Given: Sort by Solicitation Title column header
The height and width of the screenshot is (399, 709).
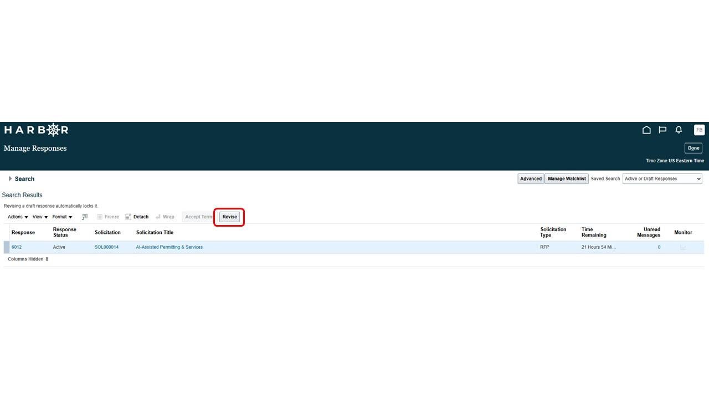Looking at the screenshot, I should click(155, 232).
